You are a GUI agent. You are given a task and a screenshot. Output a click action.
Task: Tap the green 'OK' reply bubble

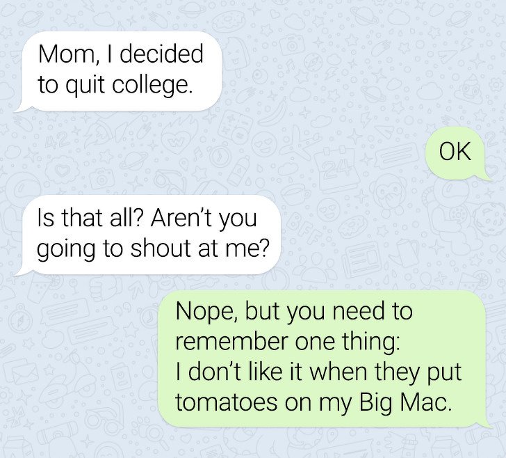tap(457, 152)
